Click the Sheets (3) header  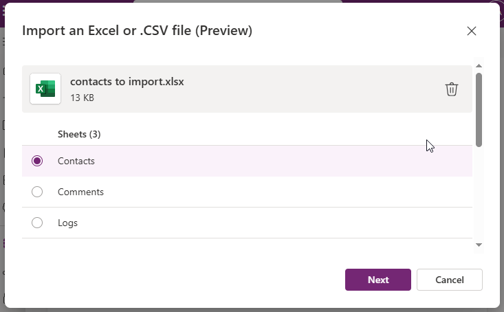(79, 134)
